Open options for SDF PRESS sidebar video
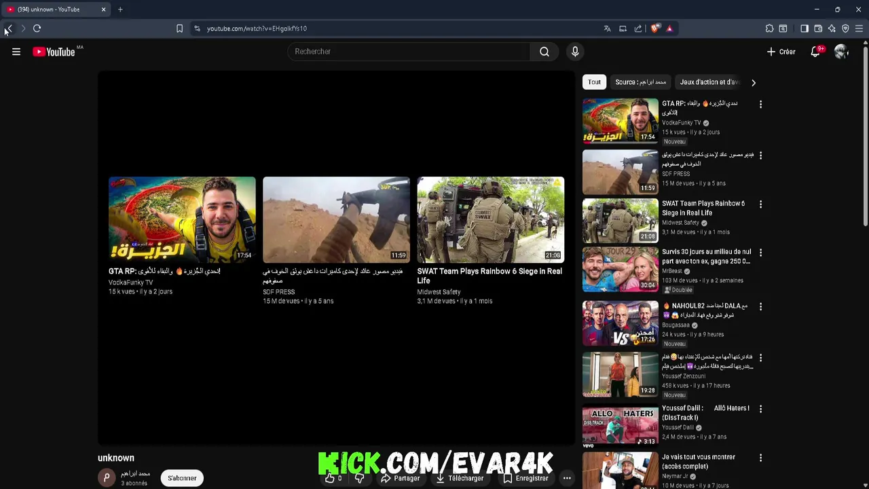 [x=760, y=156]
